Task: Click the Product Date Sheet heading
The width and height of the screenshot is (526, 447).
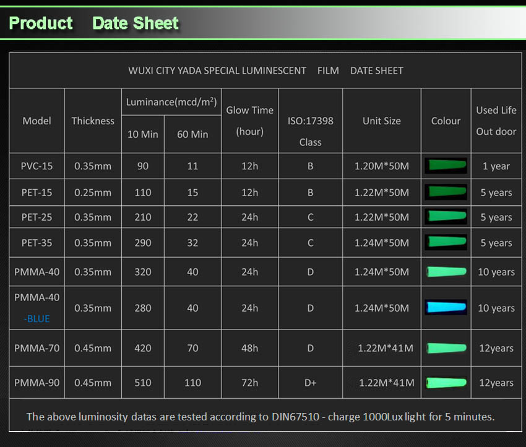Action: [x=94, y=23]
